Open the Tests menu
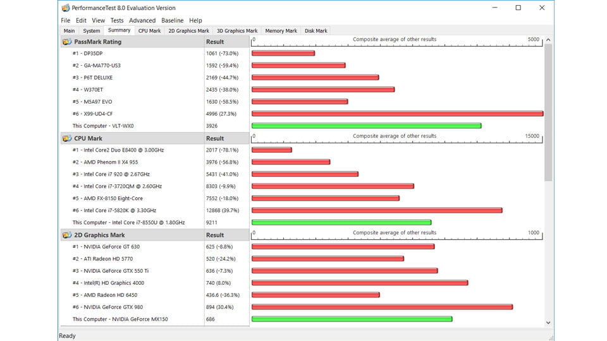The width and height of the screenshot is (607, 341). 117,20
